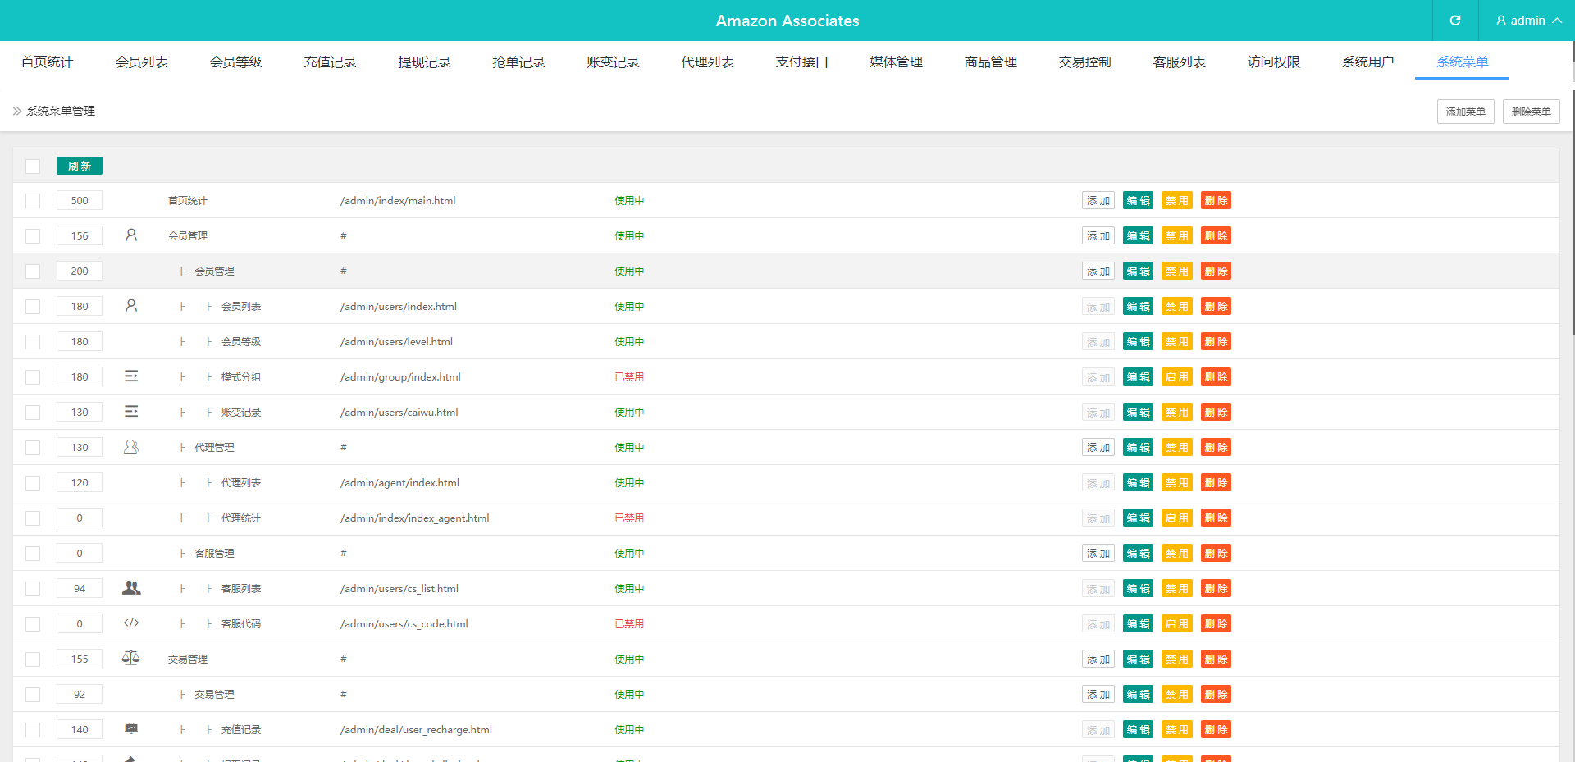Click the icon in 充值记录 row
Viewport: 1575px width, 762px height.
pyautogui.click(x=131, y=728)
